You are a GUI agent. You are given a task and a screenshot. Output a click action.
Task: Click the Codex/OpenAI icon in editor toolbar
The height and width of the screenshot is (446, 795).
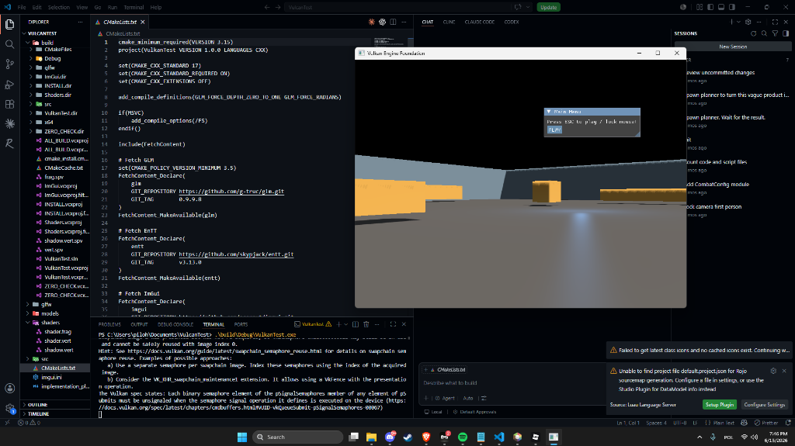(382, 22)
